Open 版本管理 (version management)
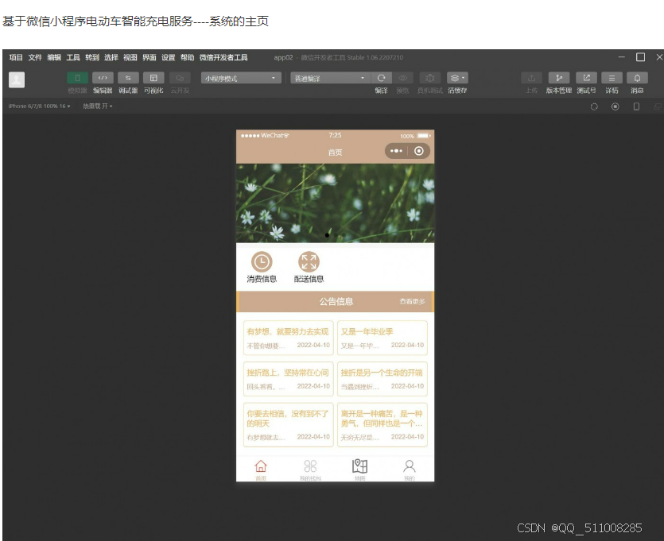664x541 pixels. pos(559,78)
